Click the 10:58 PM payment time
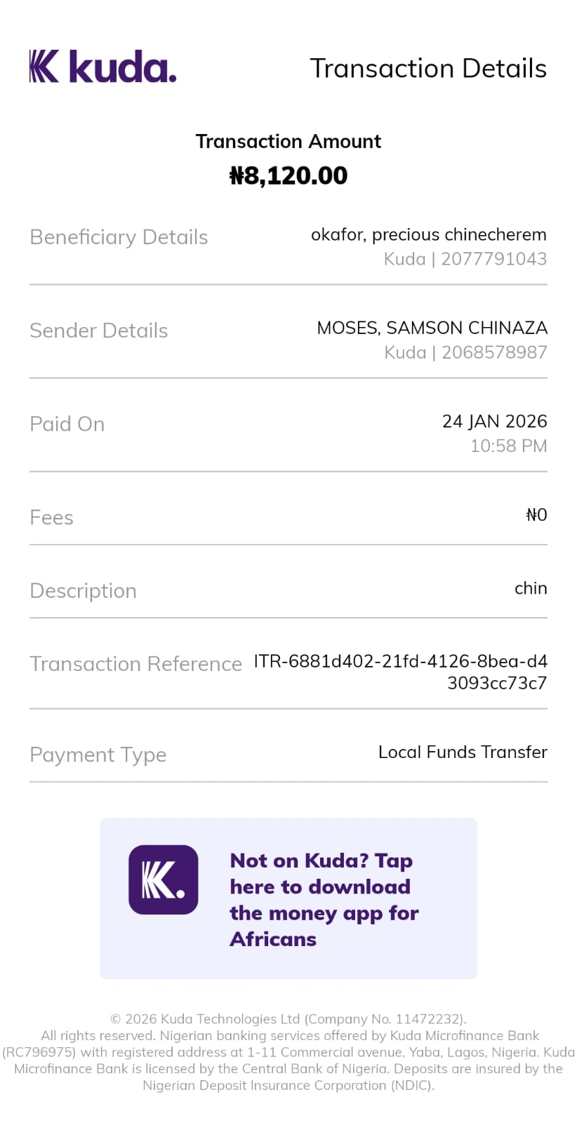The image size is (577, 1123). [x=508, y=446]
